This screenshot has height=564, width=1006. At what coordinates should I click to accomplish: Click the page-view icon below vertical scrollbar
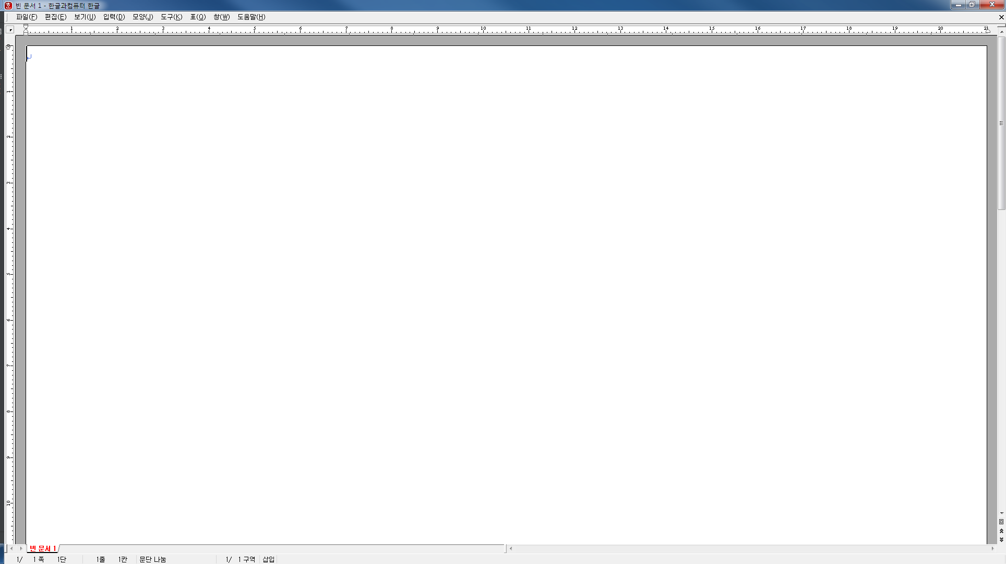[1001, 522]
